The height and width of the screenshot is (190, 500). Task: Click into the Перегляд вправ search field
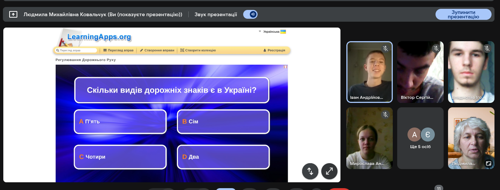(77, 50)
